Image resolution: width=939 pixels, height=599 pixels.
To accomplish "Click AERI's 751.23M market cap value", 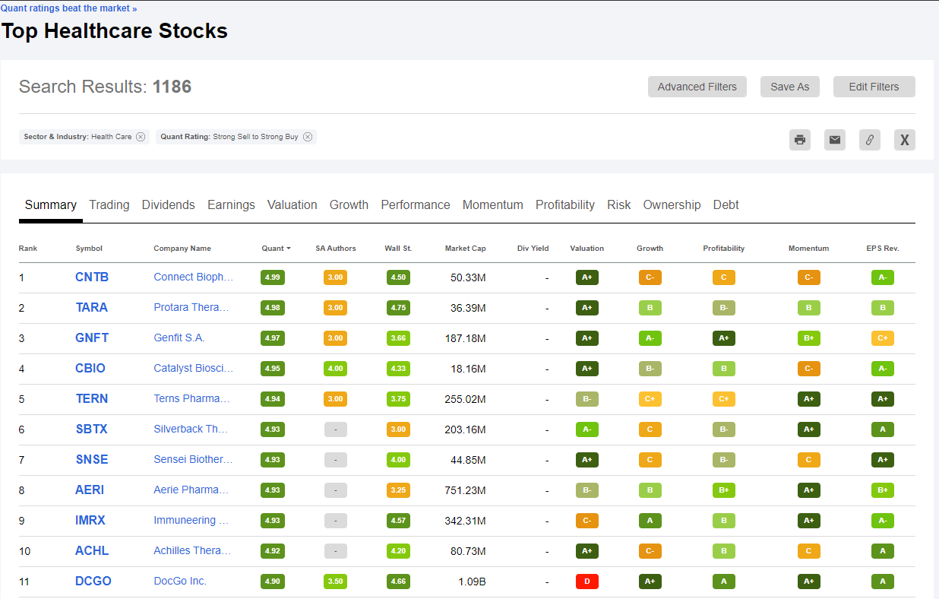I will click(465, 490).
